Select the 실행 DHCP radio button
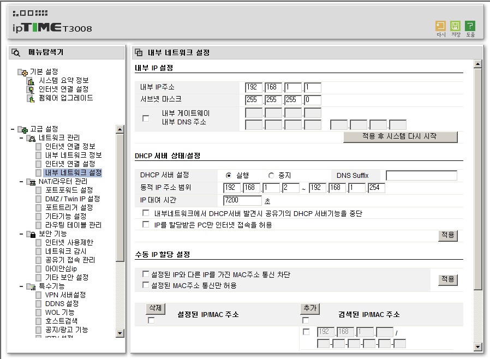Image resolution: width=490 pixels, height=359 pixels. pos(229,176)
